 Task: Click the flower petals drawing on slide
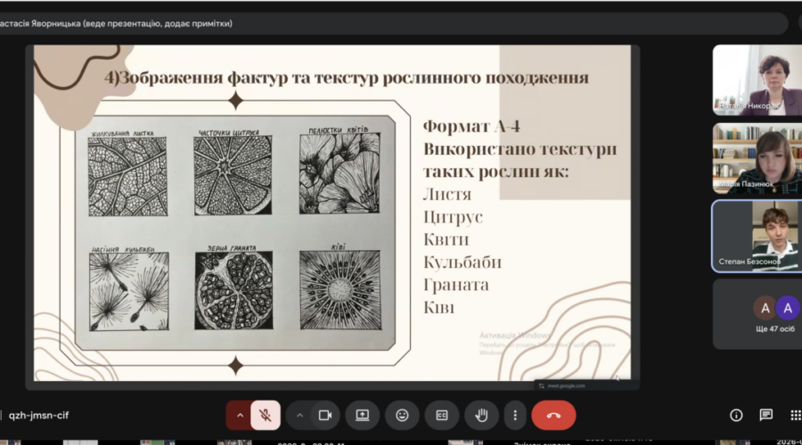340,174
